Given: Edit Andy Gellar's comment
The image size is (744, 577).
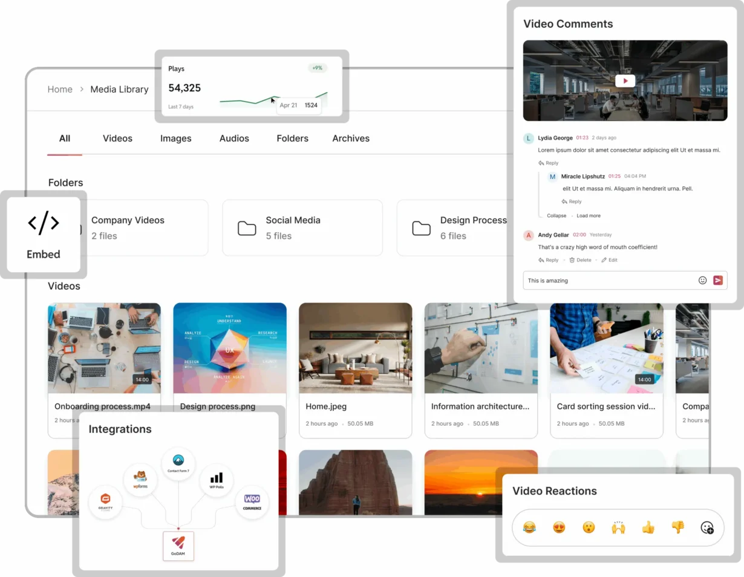Looking at the screenshot, I should pos(609,260).
